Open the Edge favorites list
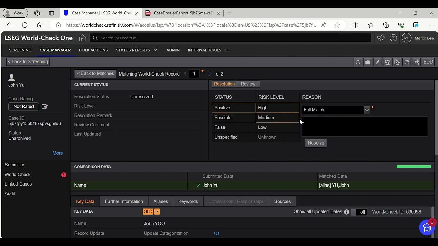The image size is (438, 246). tap(371, 25)
